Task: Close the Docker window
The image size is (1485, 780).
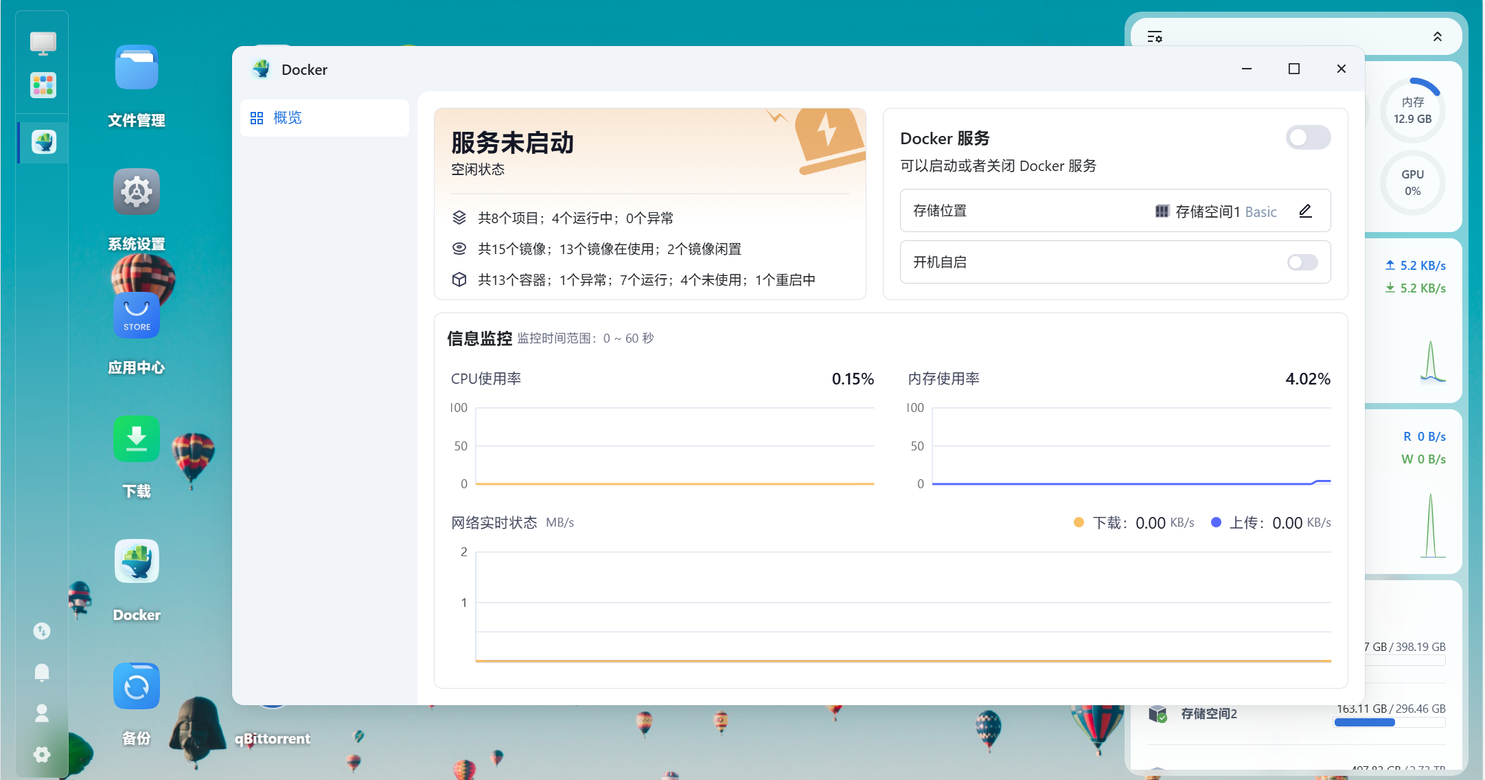Action: [1342, 69]
